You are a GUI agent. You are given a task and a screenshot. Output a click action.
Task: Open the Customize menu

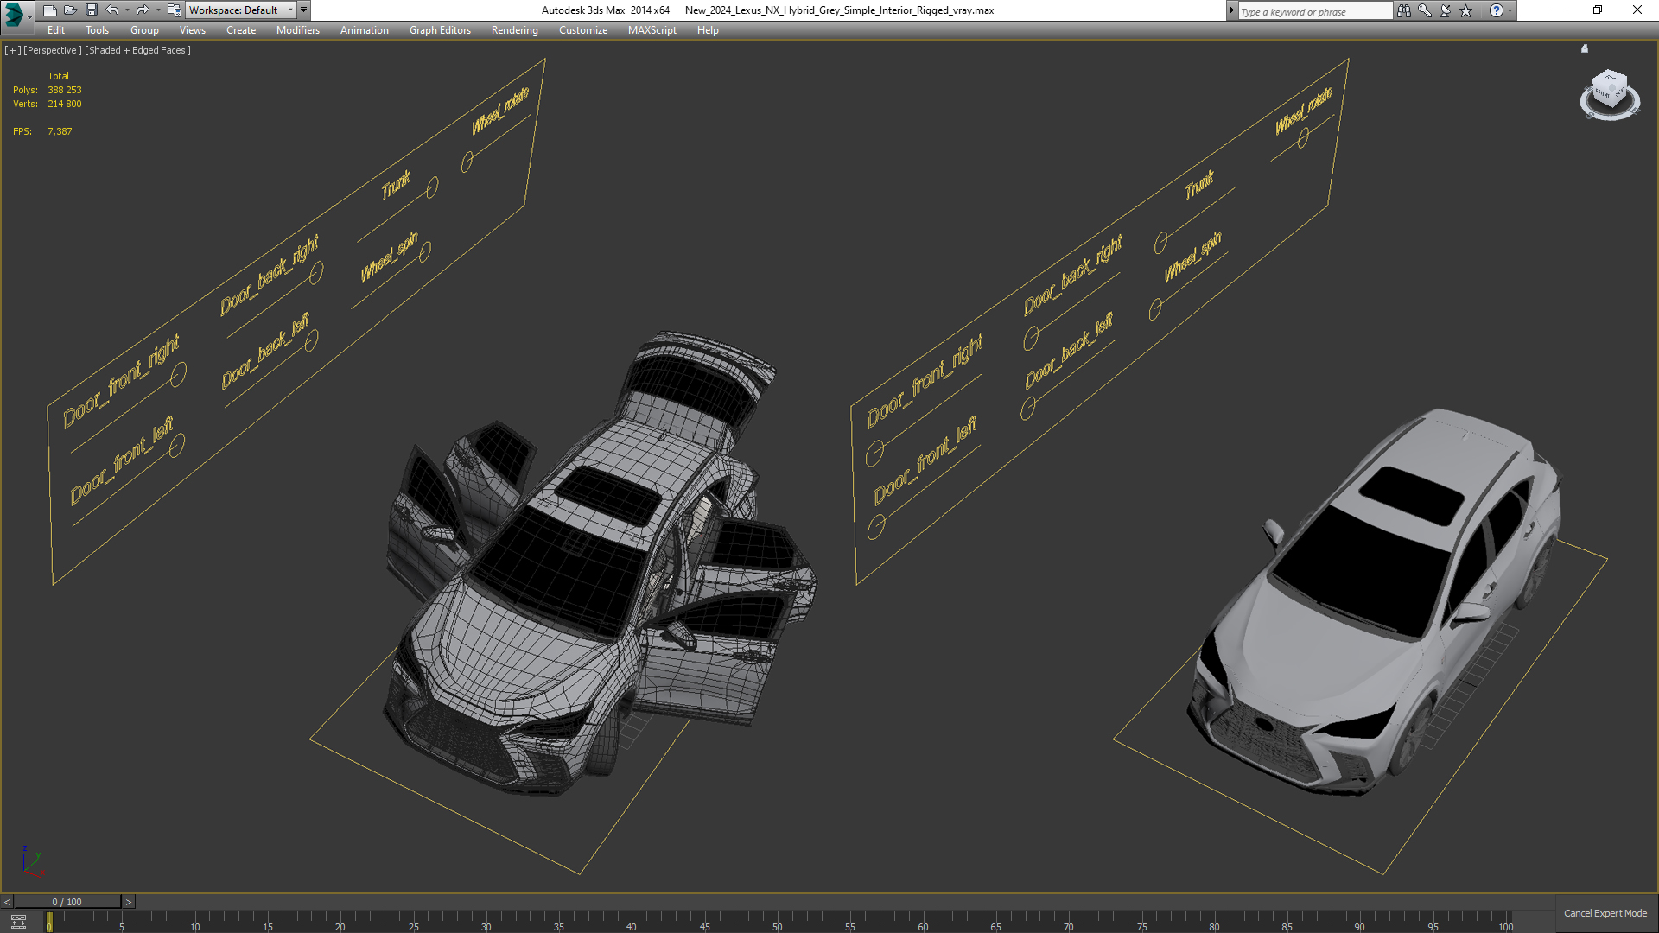[x=582, y=30]
